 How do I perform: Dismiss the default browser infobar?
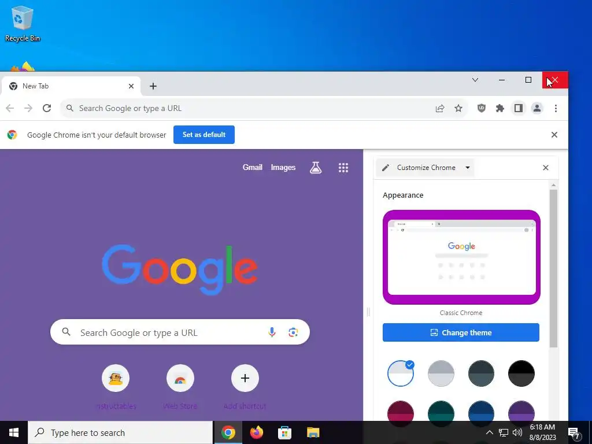click(x=554, y=135)
